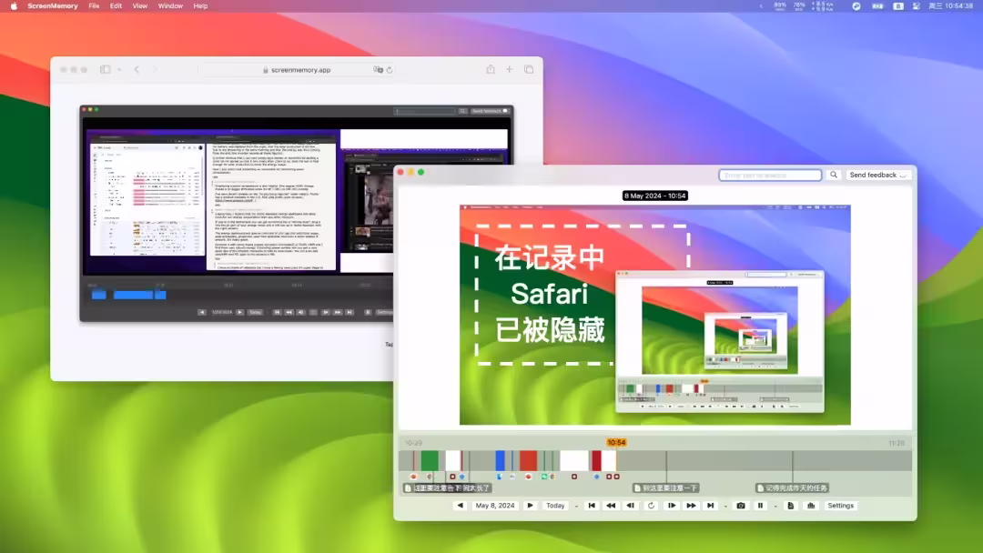
Task: Go to previous day arrow left of date
Action: click(461, 506)
